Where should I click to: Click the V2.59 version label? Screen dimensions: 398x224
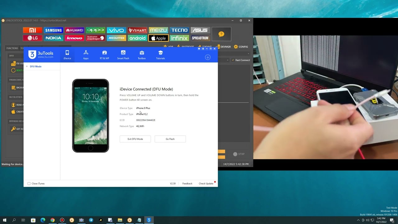point(173,184)
